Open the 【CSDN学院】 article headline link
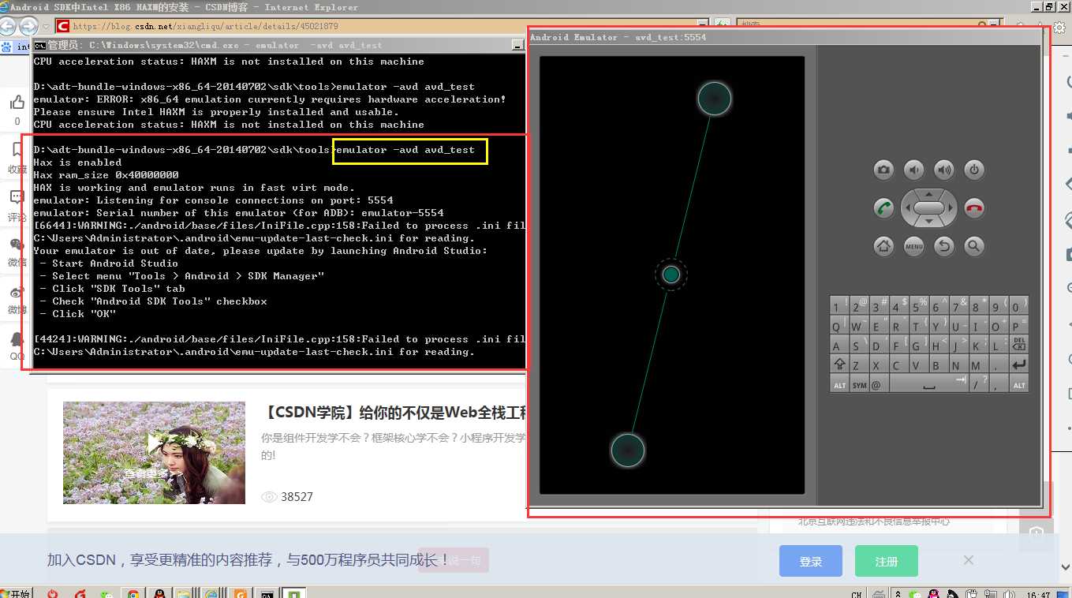This screenshot has height=598, width=1072. click(x=394, y=413)
